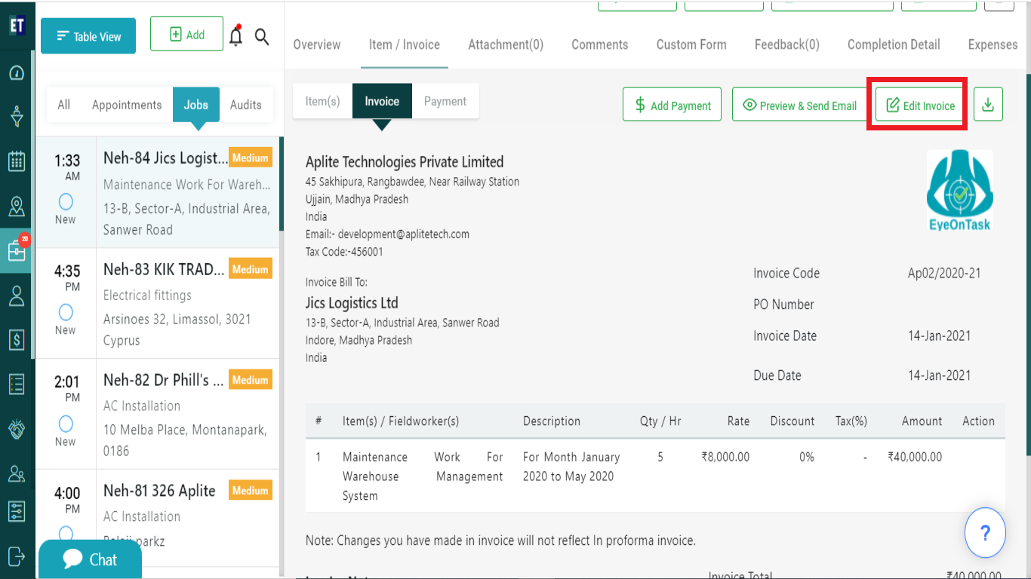Open the funnel leads icon in sidebar
This screenshot has width=1031, height=579.
(17, 117)
